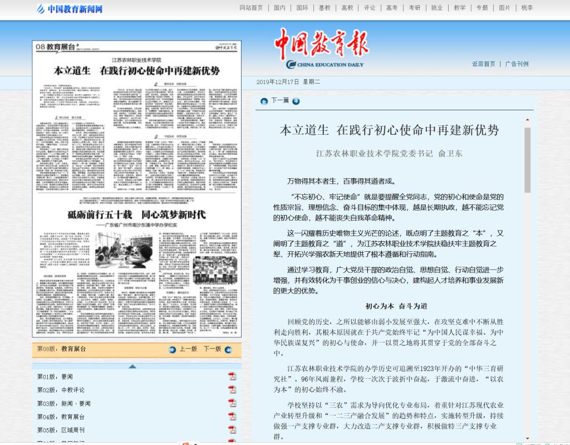Screen dimensions: 570x445
Task: Click the article scrollbar's up arrow
Action: pyautogui.click(x=527, y=120)
